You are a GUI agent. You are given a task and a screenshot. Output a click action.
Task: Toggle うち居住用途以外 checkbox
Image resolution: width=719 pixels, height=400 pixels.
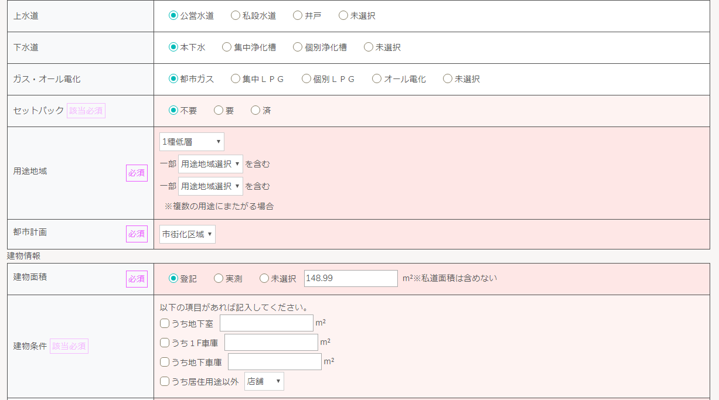(x=165, y=381)
